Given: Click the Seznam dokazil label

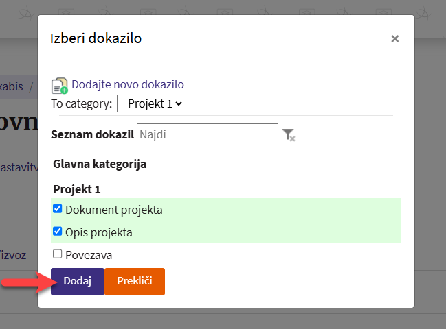Looking at the screenshot, I should pos(92,135).
